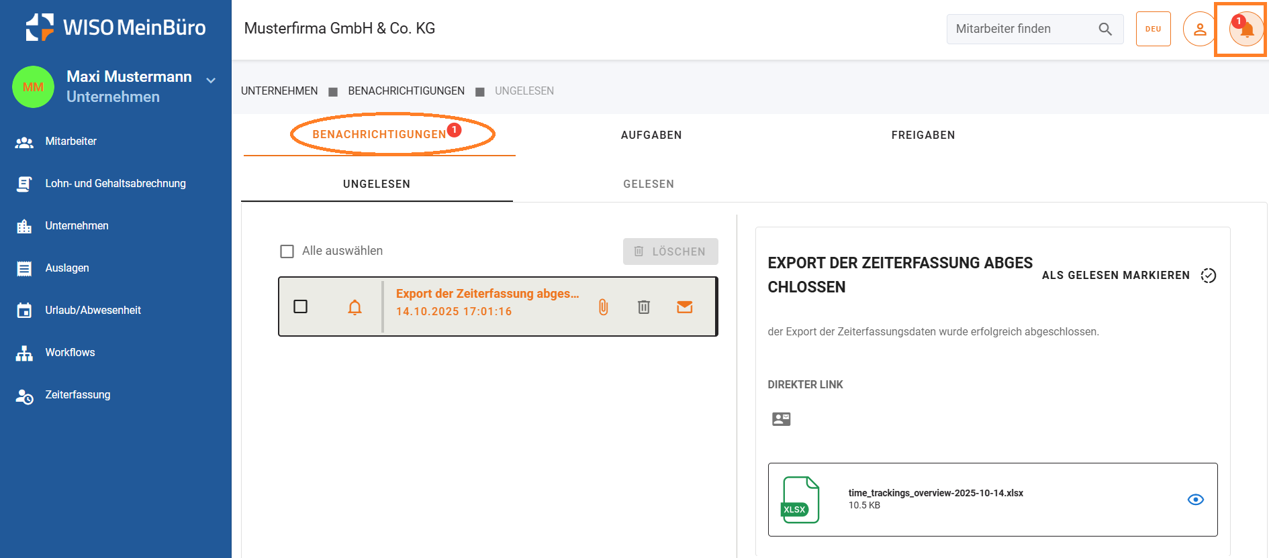Switch to the Gelesen tab
Screen dimensions: 1269x558
[648, 184]
